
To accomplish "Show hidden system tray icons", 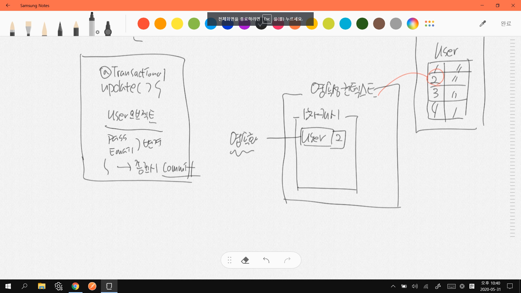I will pos(393,286).
